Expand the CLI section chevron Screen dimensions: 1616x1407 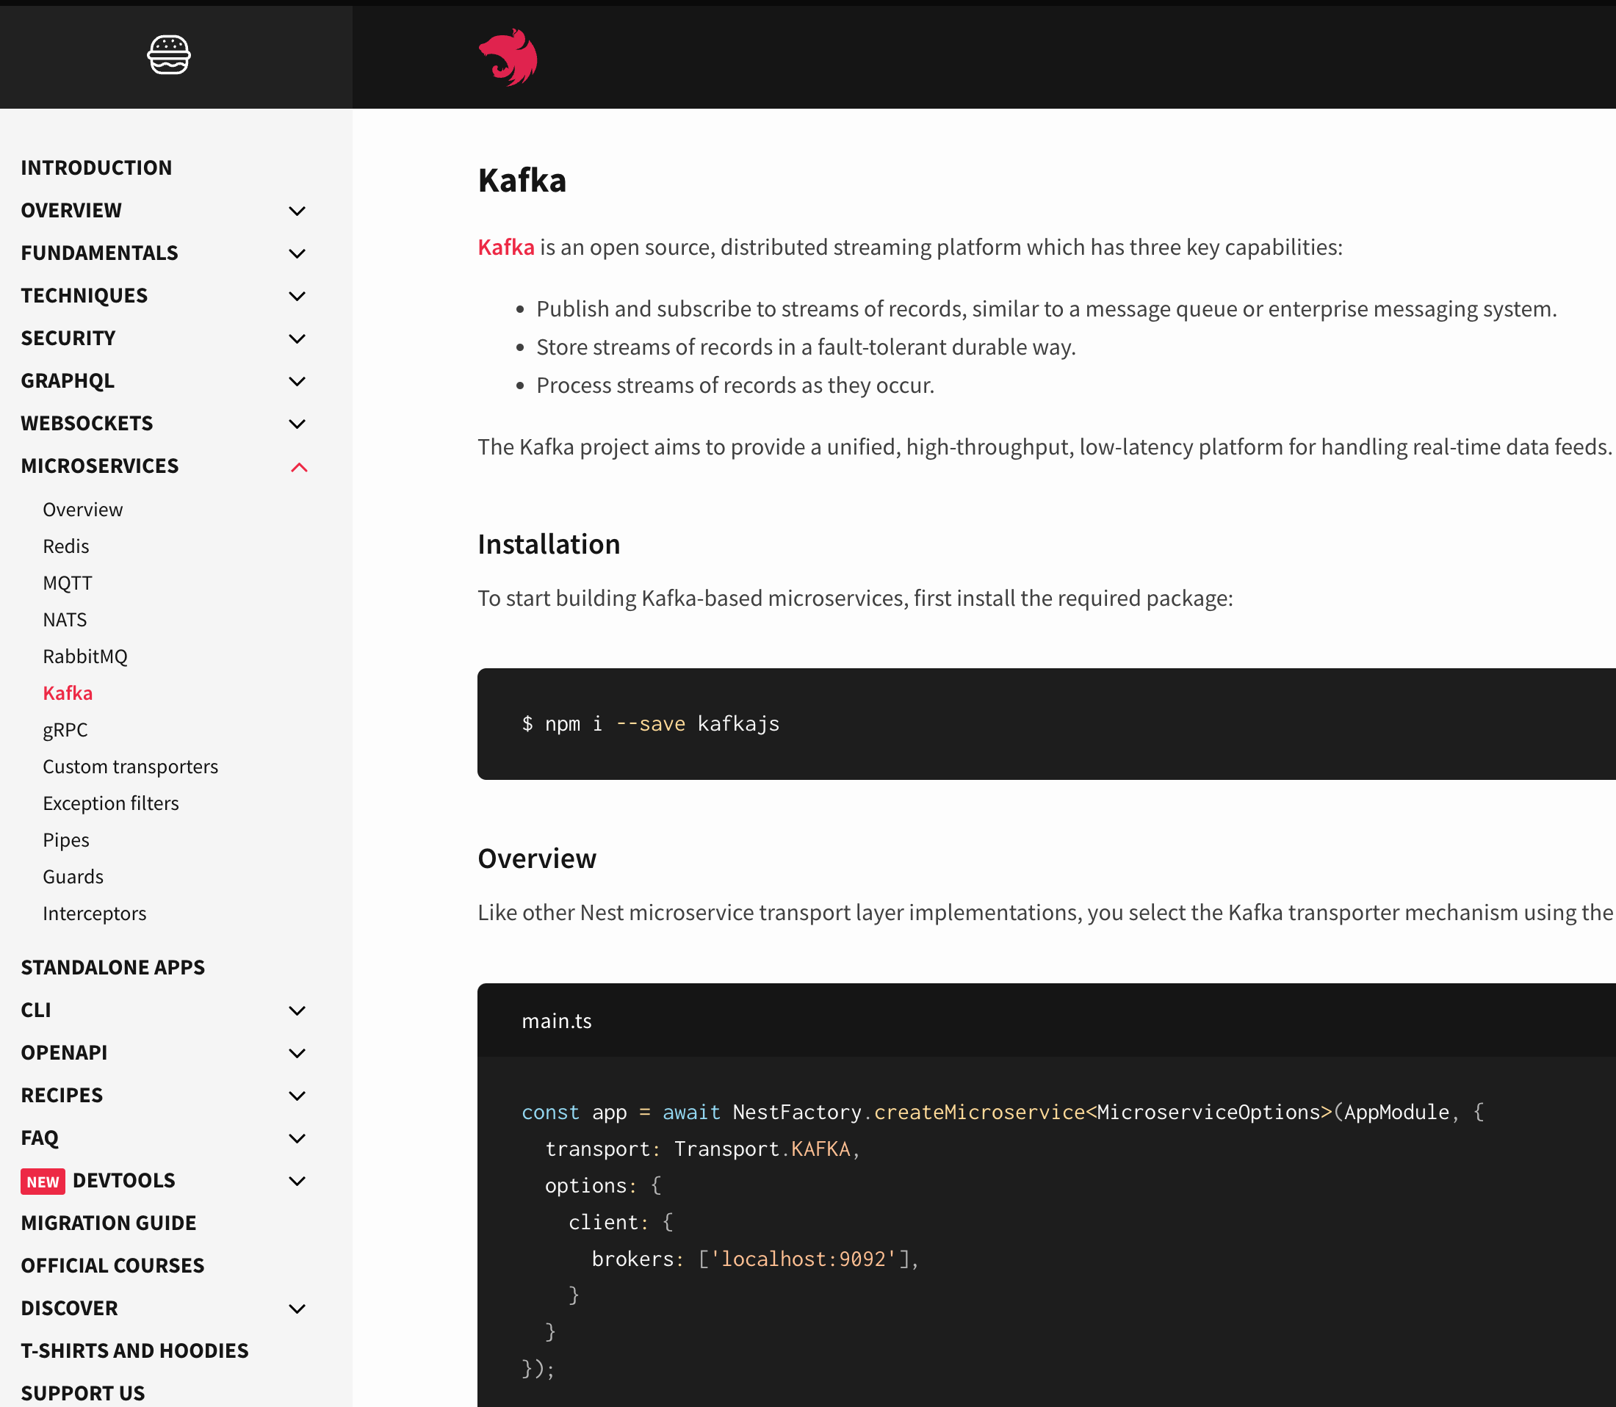(297, 1010)
